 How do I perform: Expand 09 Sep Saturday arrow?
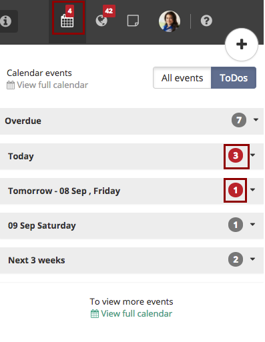coord(252,224)
